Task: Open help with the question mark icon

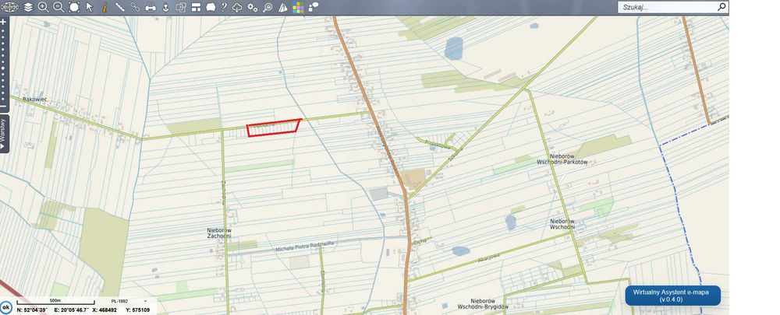Action: point(224,7)
